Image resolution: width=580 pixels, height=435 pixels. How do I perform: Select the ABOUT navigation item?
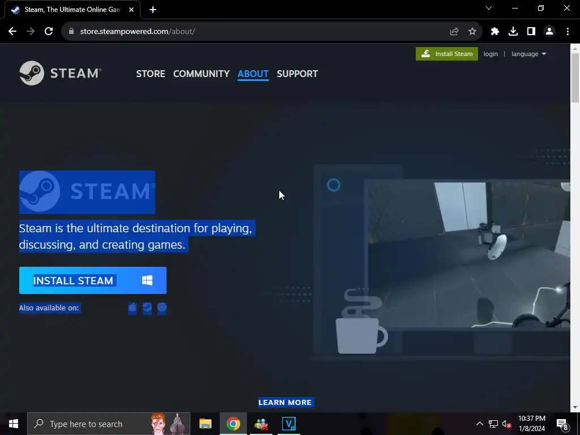253,74
